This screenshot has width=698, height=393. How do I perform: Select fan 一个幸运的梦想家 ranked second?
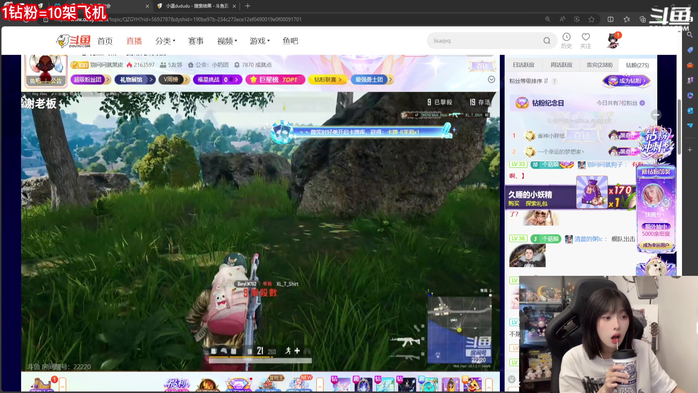tap(561, 152)
